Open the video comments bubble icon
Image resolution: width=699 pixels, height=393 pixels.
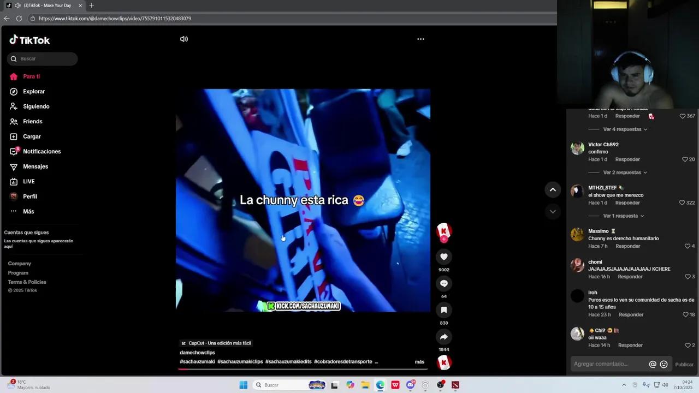point(444,283)
